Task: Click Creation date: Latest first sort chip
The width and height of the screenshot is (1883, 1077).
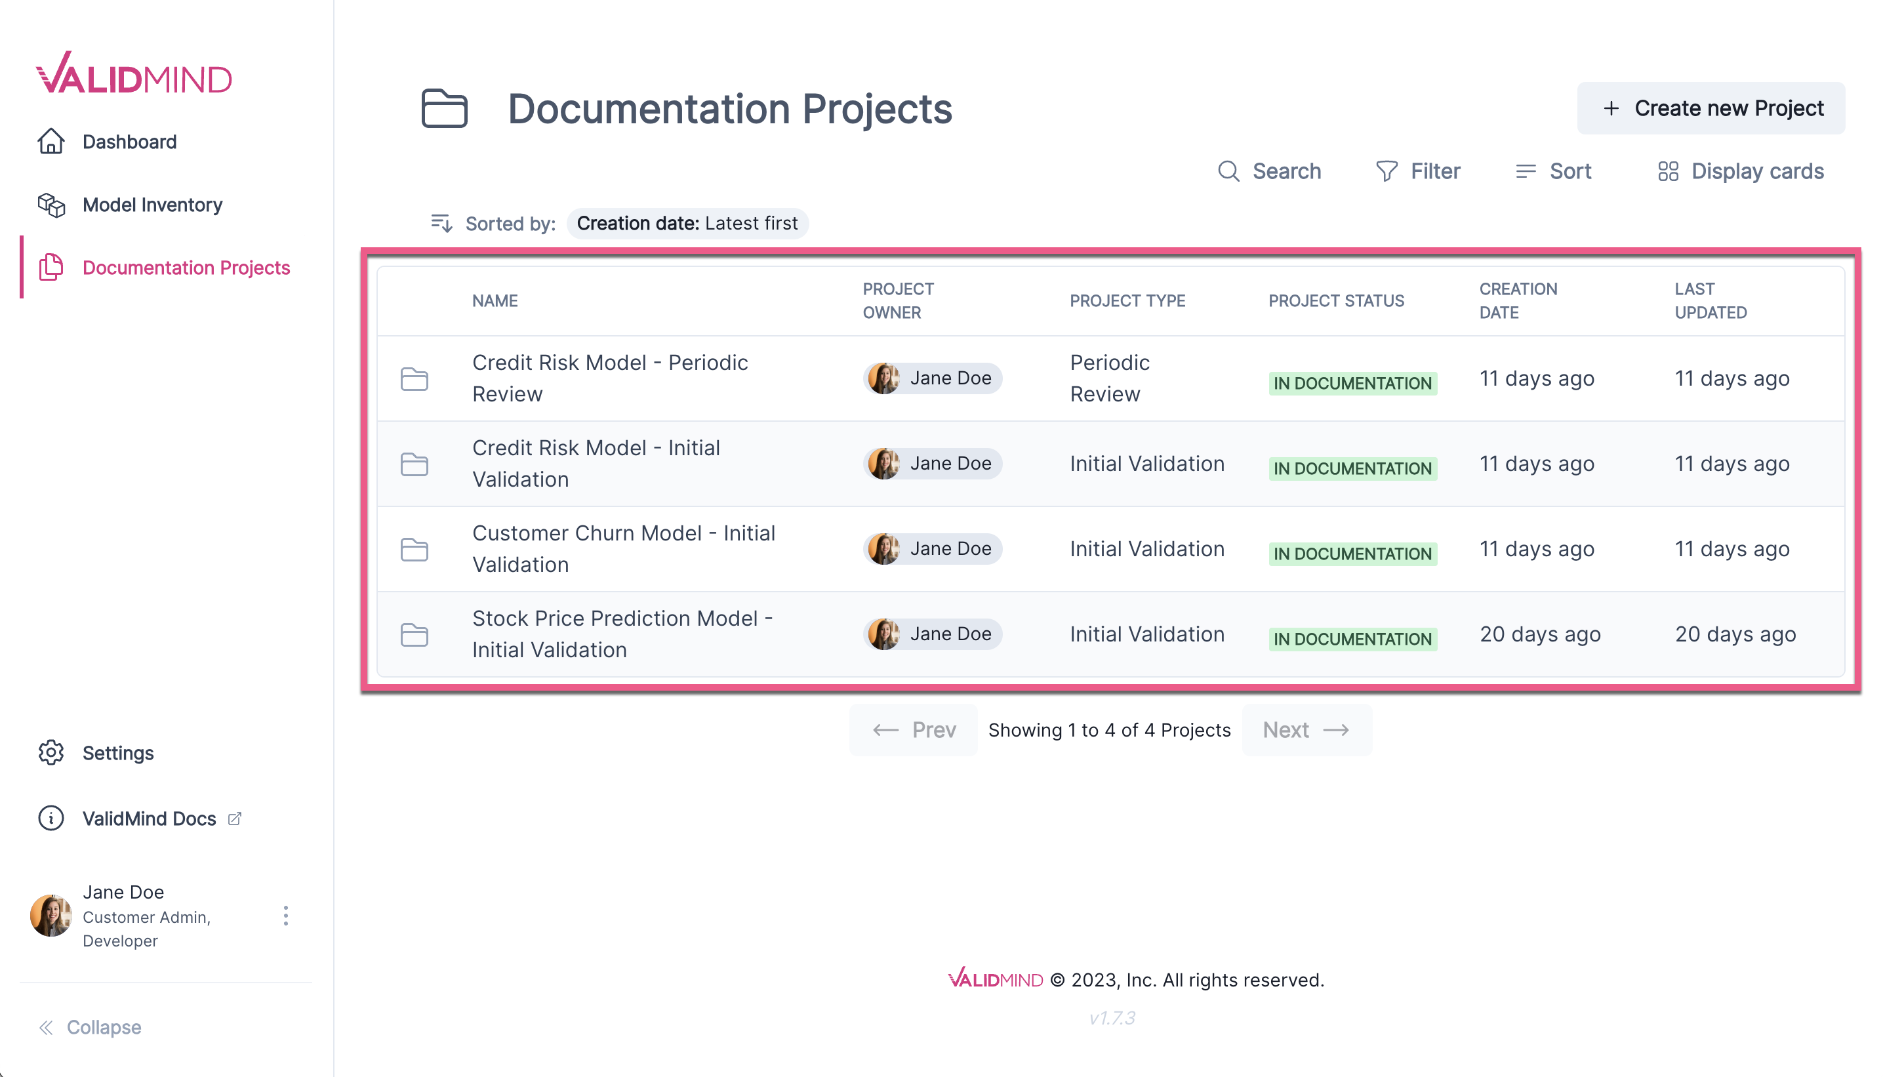Action: [686, 224]
